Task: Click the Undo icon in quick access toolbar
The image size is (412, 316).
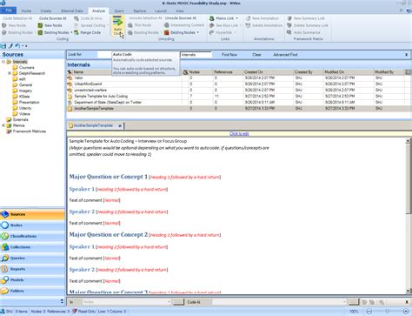Action: click(17, 46)
